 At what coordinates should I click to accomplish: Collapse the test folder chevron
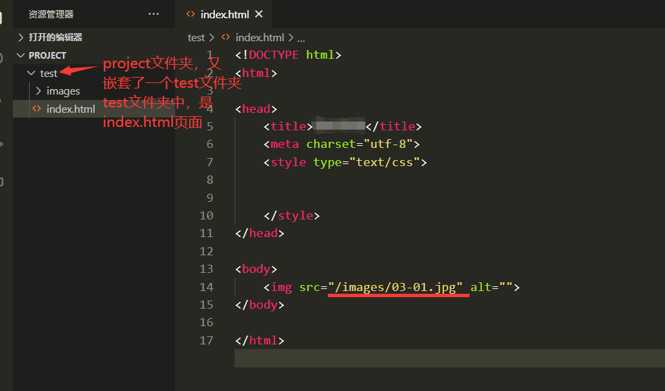(x=31, y=73)
